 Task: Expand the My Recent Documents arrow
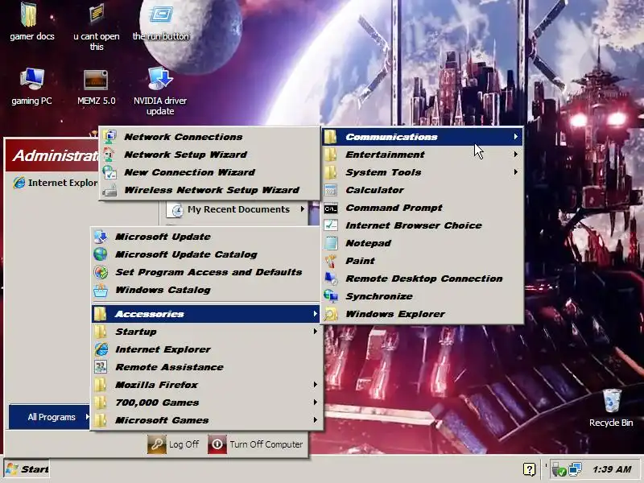(303, 209)
